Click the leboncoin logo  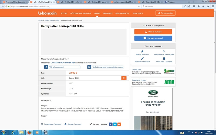[x=48, y=13]
